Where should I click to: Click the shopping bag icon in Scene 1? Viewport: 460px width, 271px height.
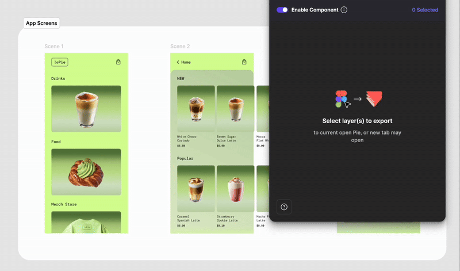[118, 62]
